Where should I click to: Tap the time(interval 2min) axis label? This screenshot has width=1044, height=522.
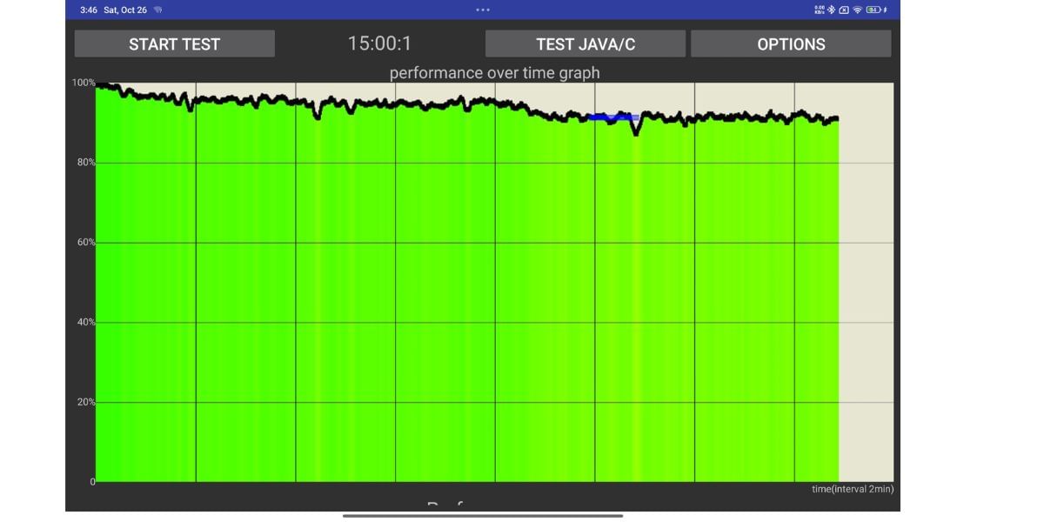tap(853, 489)
